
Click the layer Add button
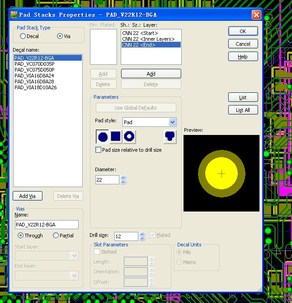coord(151,74)
